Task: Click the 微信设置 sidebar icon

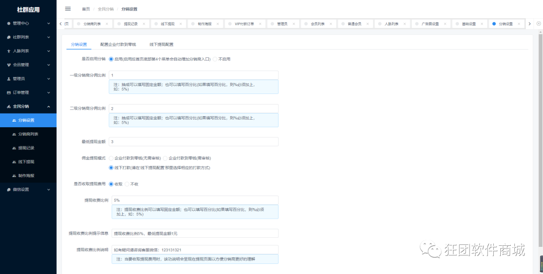Action: pyautogui.click(x=9, y=190)
